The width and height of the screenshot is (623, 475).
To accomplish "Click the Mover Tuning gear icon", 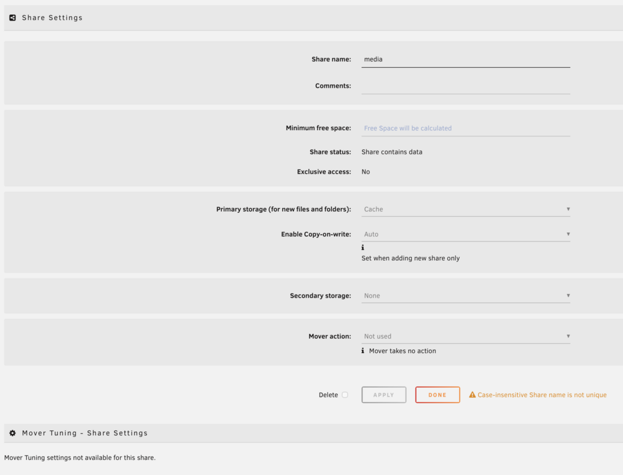I will point(12,433).
